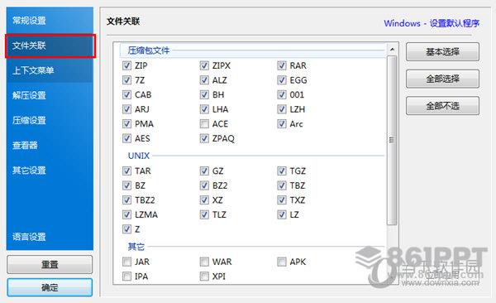Toggle the 7Z checkbox

[126, 80]
